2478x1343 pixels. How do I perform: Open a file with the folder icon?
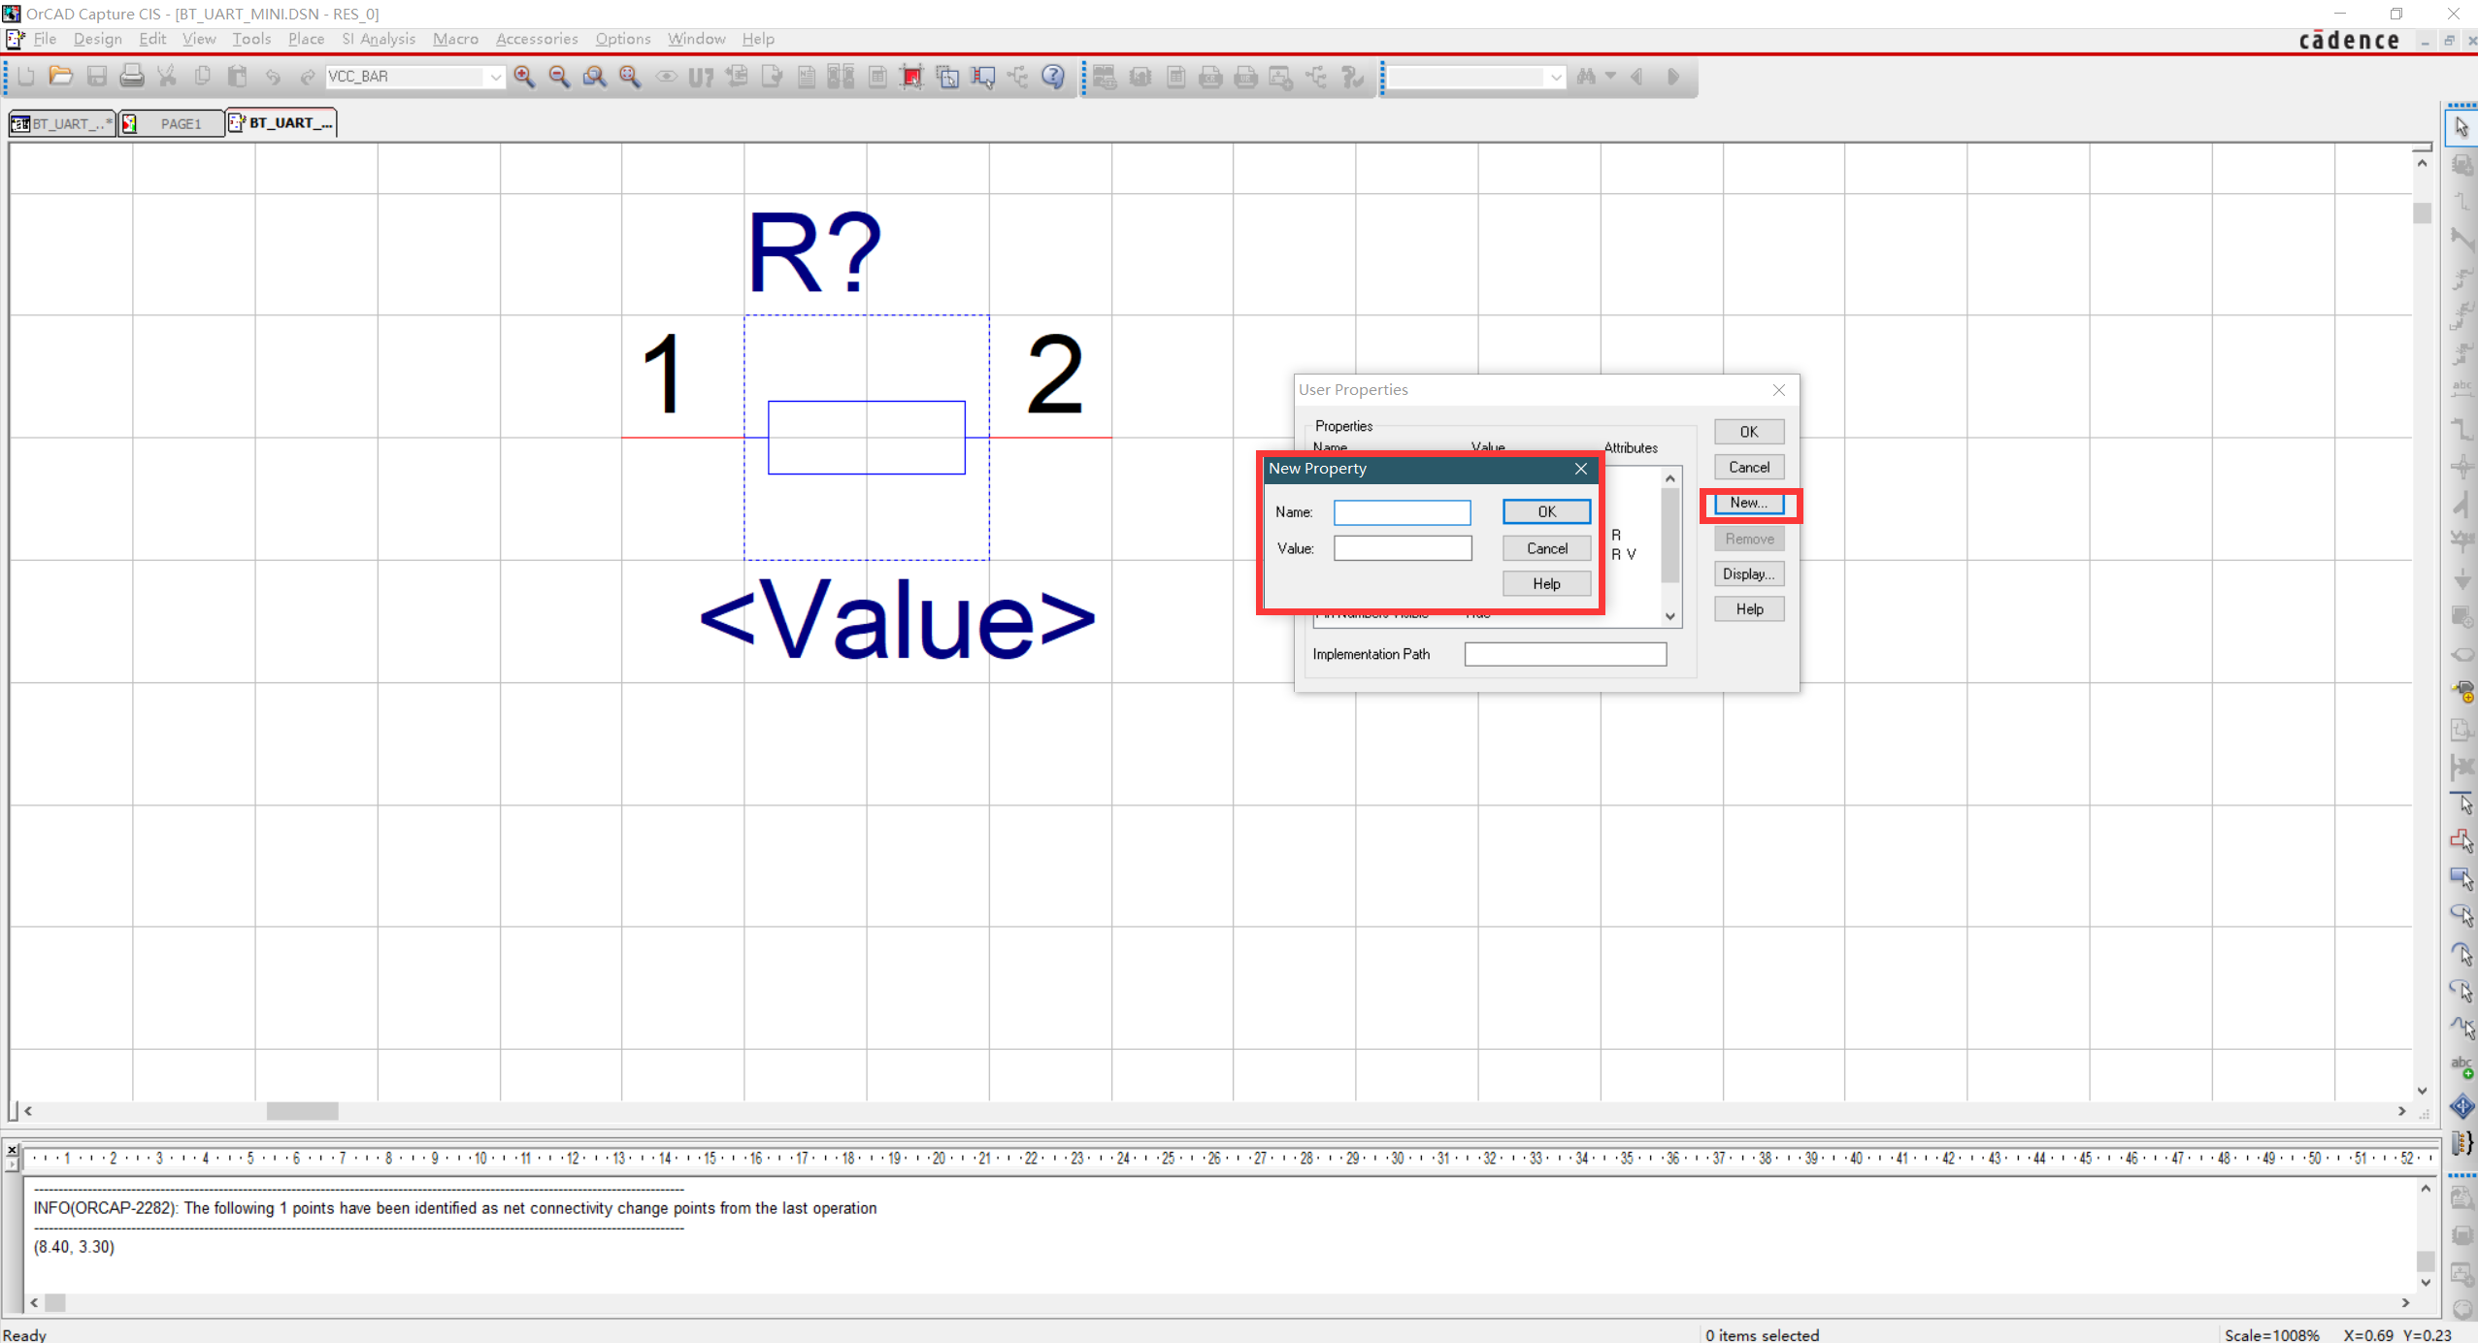(61, 77)
